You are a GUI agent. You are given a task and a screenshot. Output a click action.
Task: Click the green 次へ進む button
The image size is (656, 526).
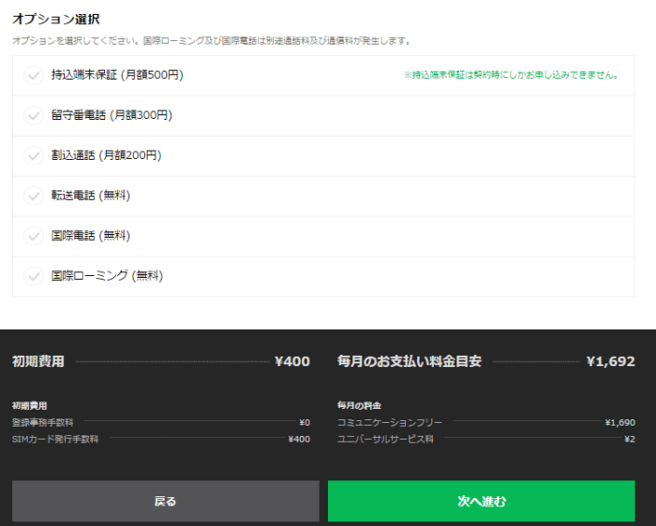[x=482, y=501]
